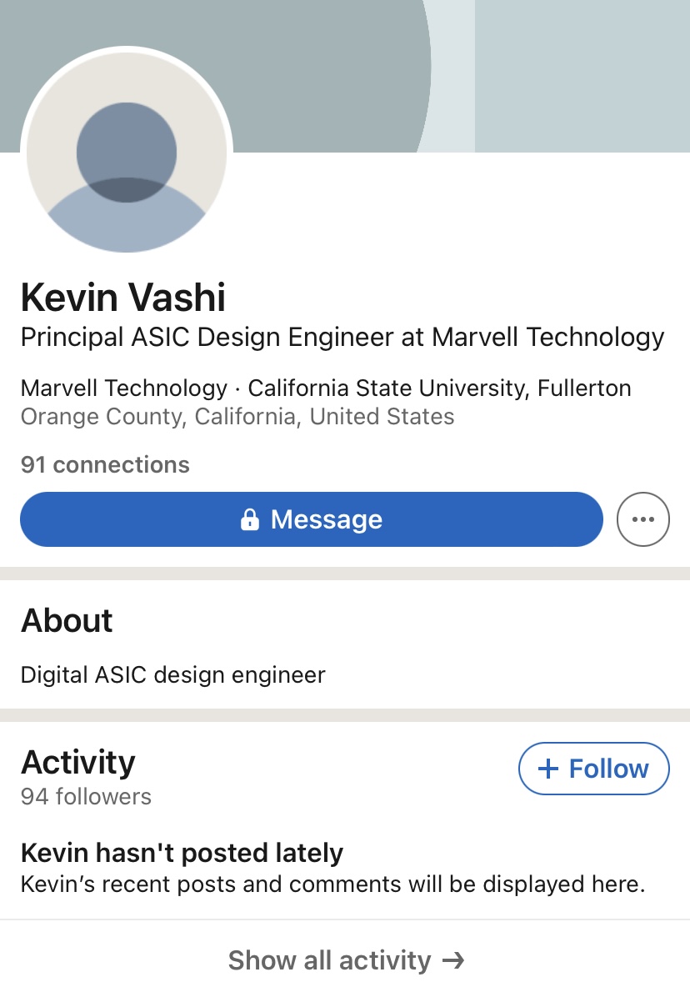This screenshot has height=997, width=690.
Task: Open California State University, Fullerton link
Action: pyautogui.click(x=440, y=388)
